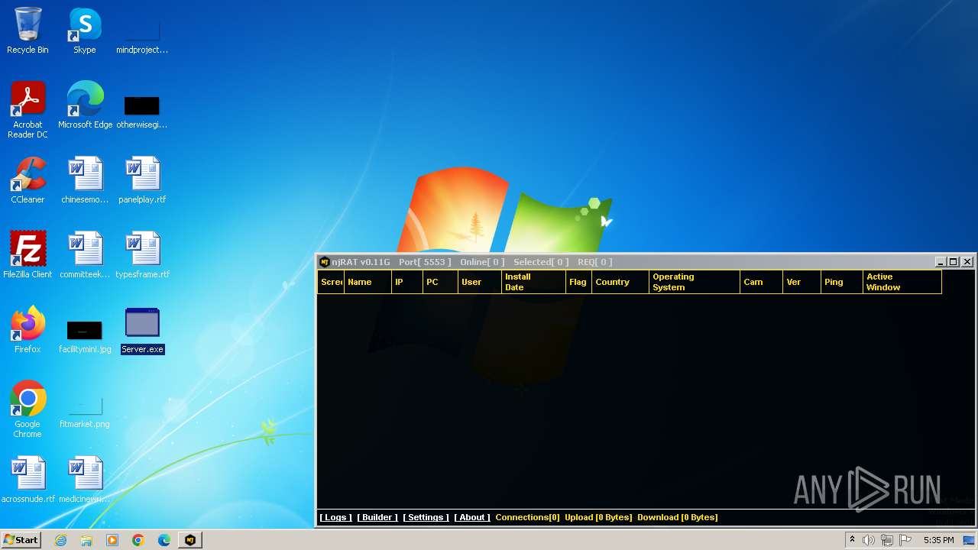Screen dimensions: 978x550
Task: Click the Upload [0 Bytes] status text
Action: 598,517
